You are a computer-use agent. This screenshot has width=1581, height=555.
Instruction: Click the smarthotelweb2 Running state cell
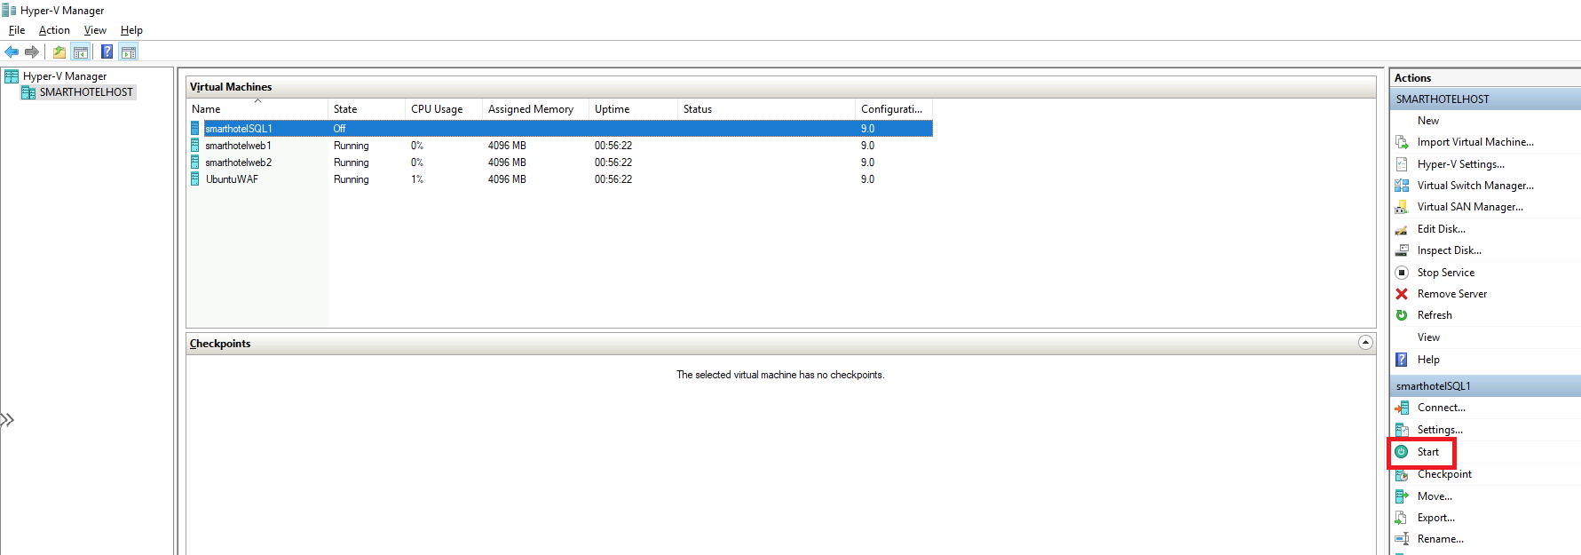coord(351,163)
